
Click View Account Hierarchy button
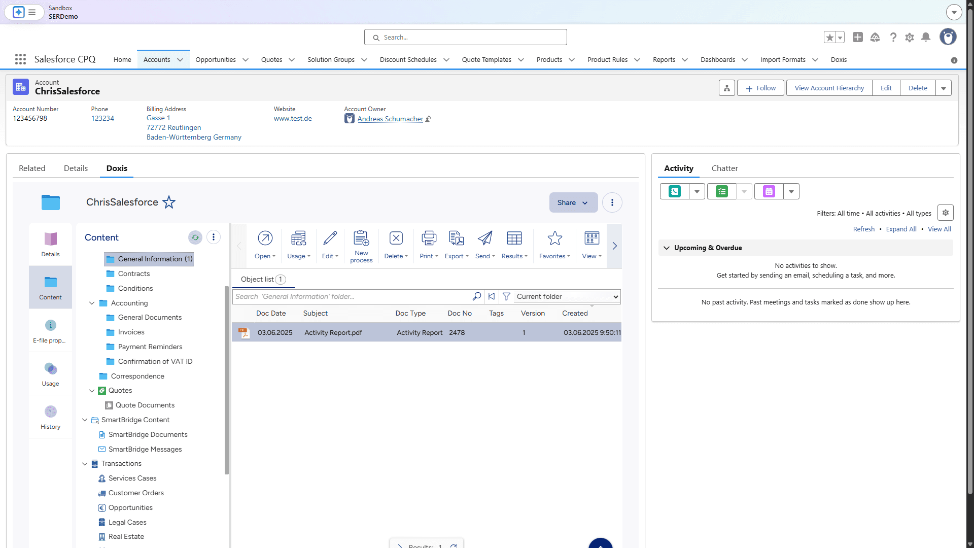click(829, 88)
